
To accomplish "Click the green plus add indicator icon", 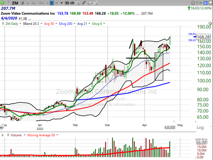I will 2,2.
